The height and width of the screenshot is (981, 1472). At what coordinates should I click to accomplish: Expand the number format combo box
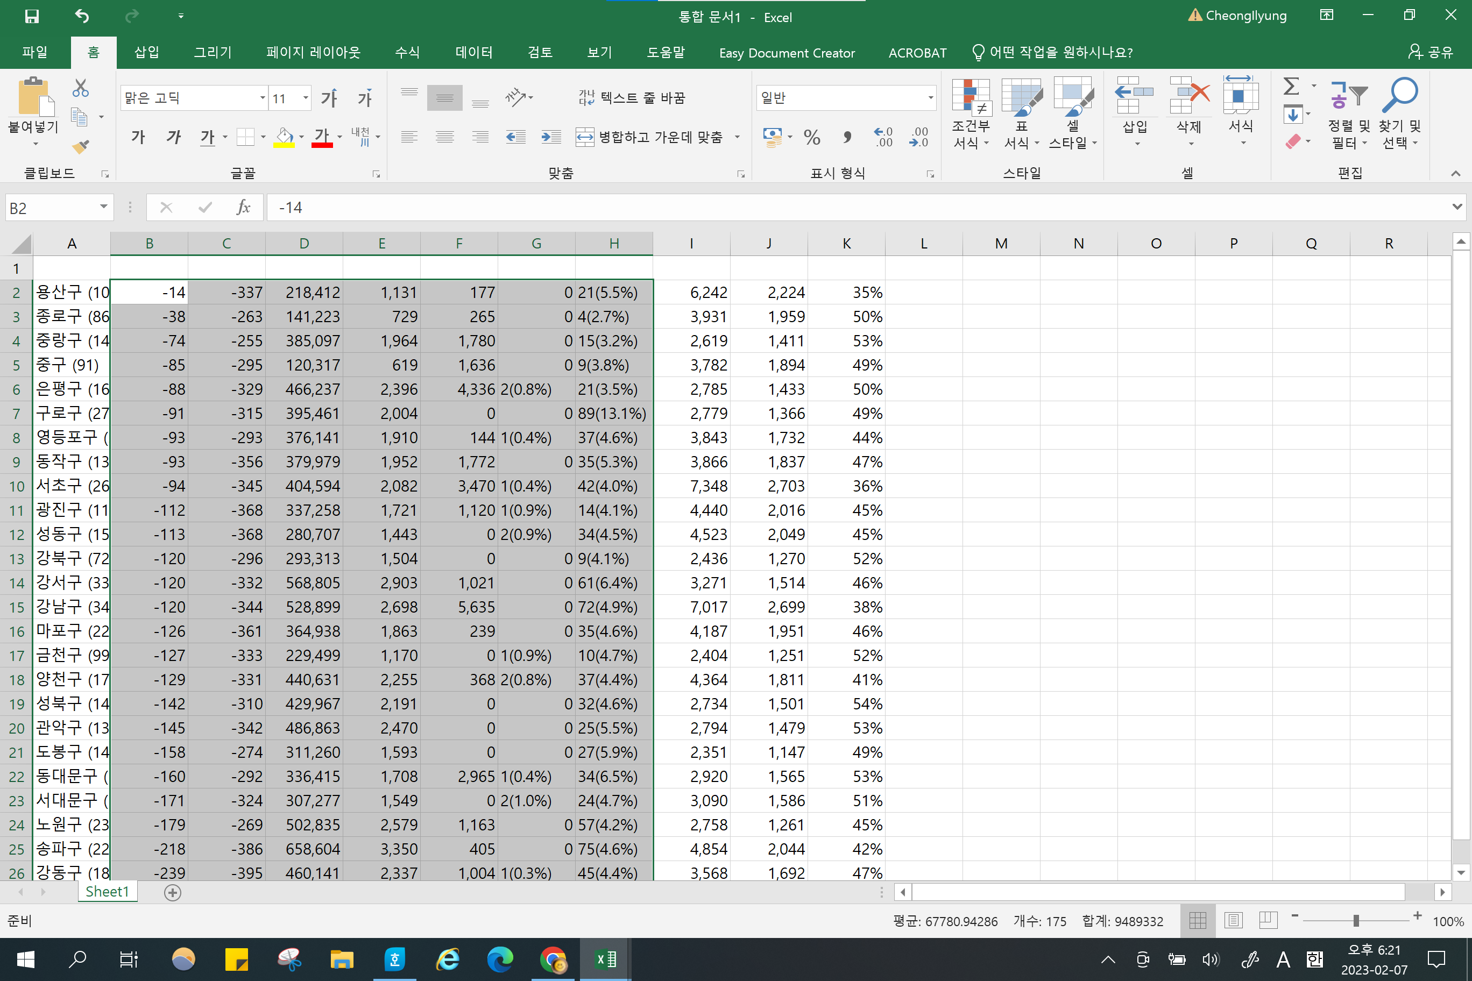pos(930,97)
